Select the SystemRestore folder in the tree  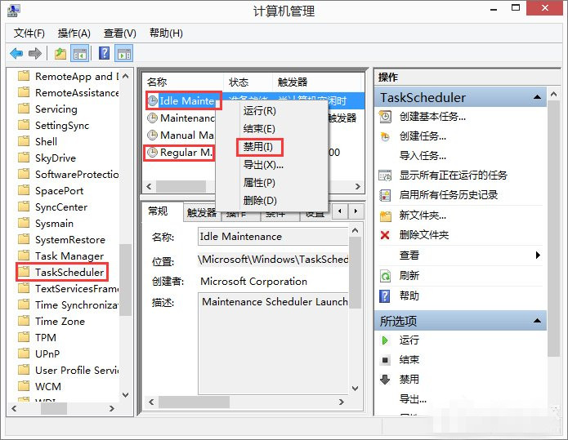click(70, 239)
